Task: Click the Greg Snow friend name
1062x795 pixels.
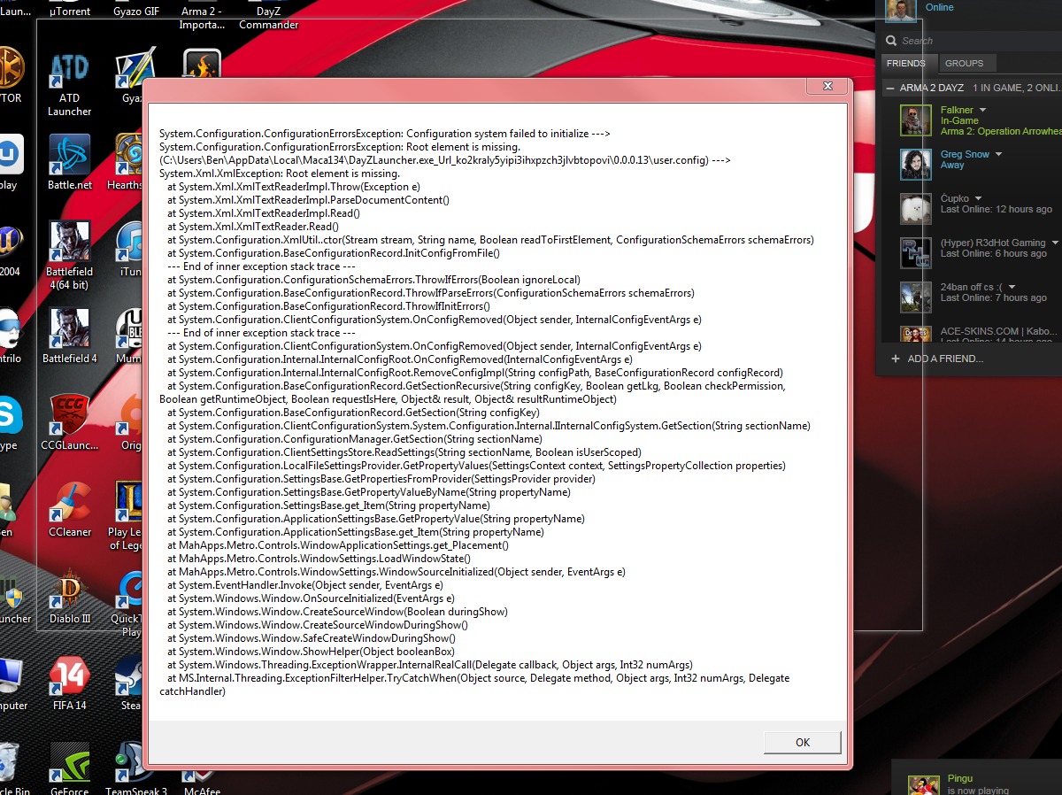Action: pos(965,154)
